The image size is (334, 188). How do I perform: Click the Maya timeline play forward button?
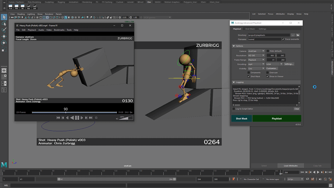[x=318, y=172]
